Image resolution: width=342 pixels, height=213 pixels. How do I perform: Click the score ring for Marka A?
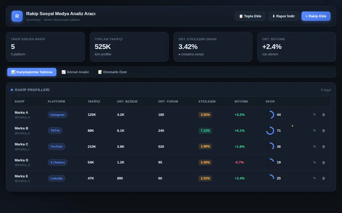click(270, 115)
